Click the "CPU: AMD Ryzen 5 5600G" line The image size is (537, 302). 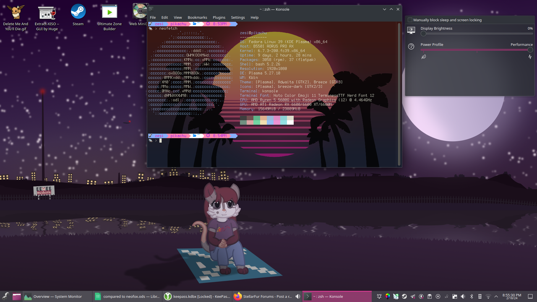306,100
